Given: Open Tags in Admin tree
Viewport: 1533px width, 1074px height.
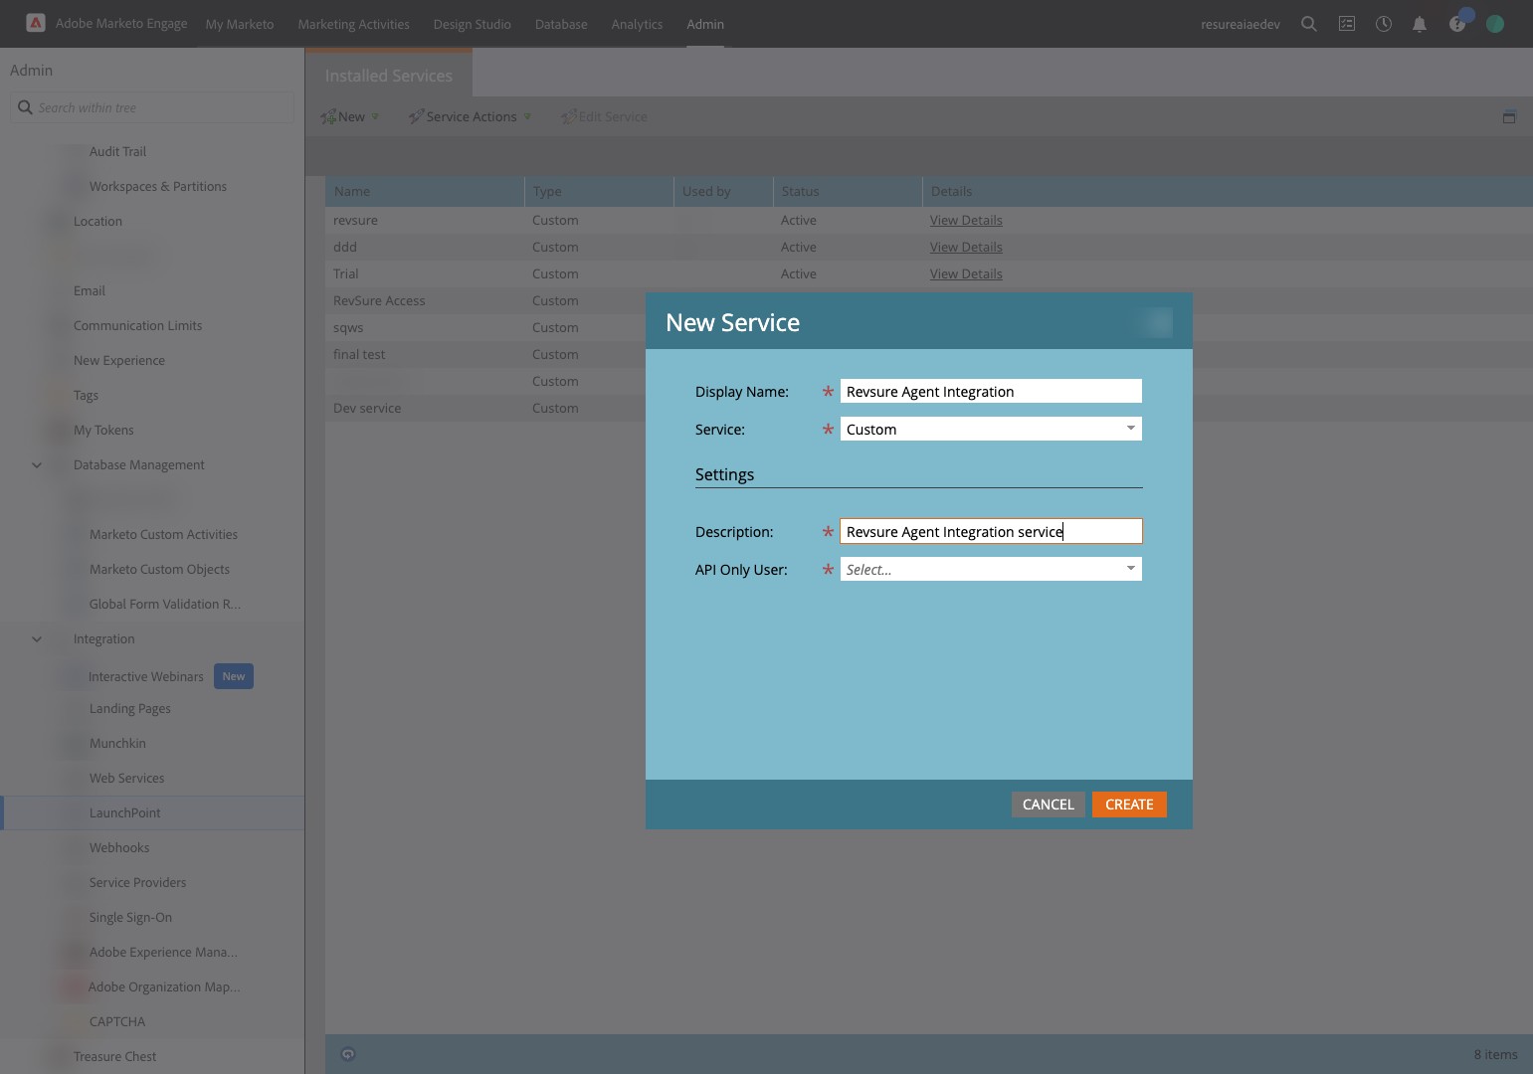Looking at the screenshot, I should pos(86,395).
